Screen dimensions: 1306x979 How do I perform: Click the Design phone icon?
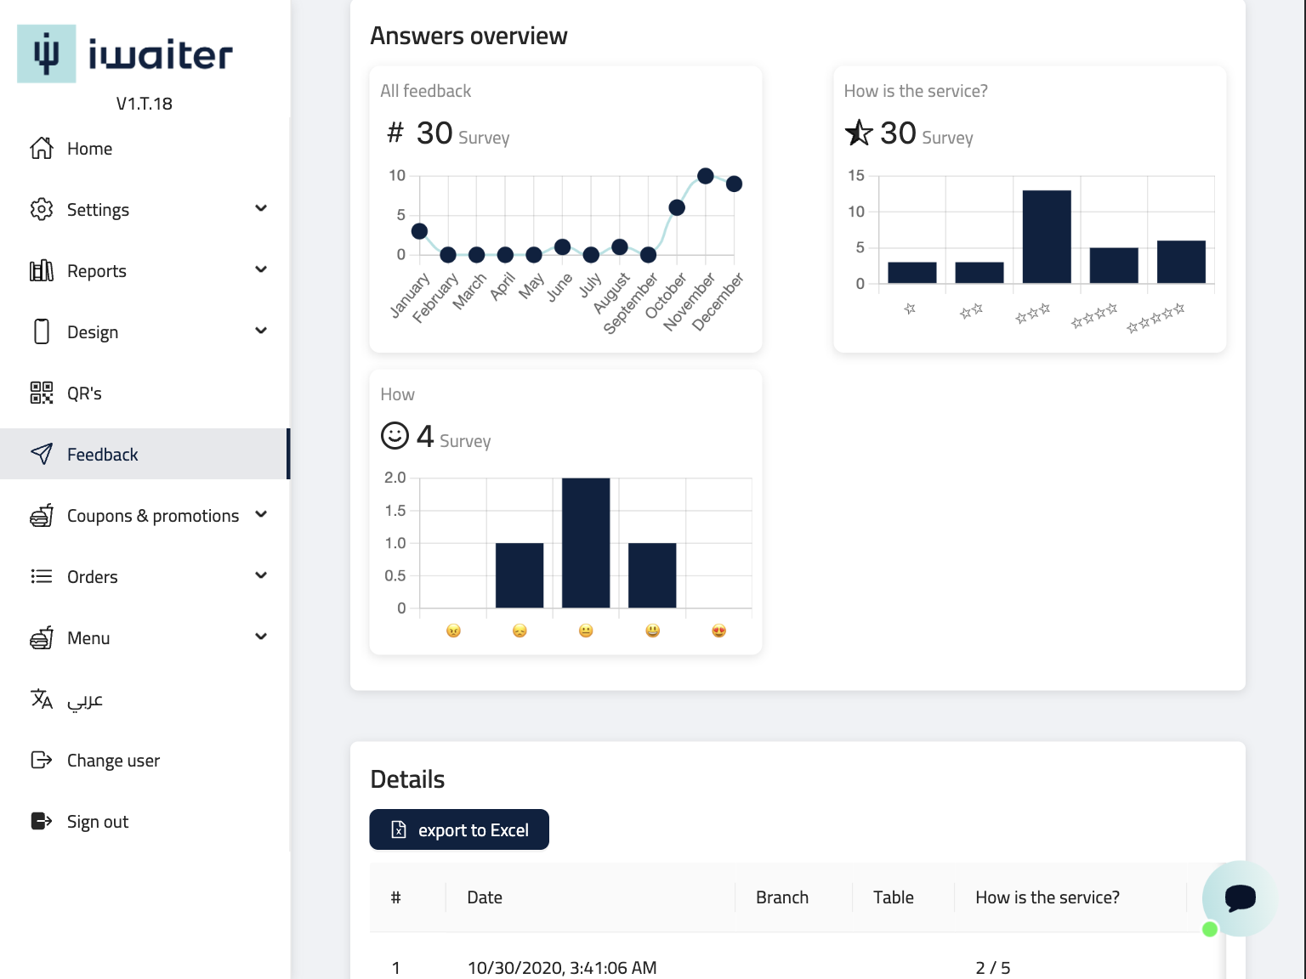point(42,331)
